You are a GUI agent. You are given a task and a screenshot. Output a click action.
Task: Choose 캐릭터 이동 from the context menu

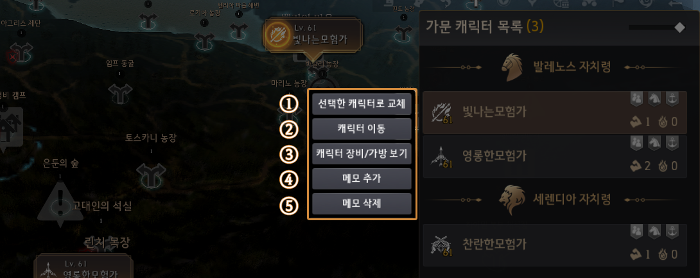click(362, 129)
